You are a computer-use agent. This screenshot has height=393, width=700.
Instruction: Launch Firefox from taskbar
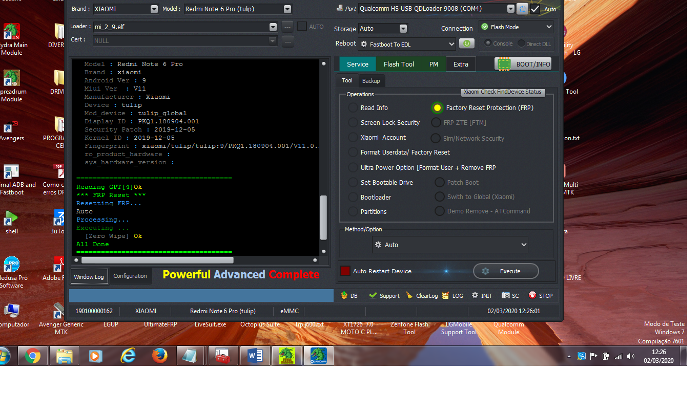160,356
